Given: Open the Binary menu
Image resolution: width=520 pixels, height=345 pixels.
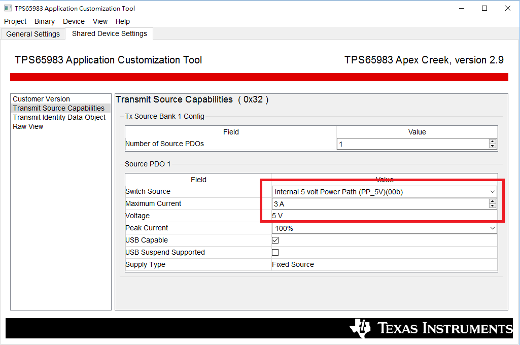Looking at the screenshot, I should 45,21.
